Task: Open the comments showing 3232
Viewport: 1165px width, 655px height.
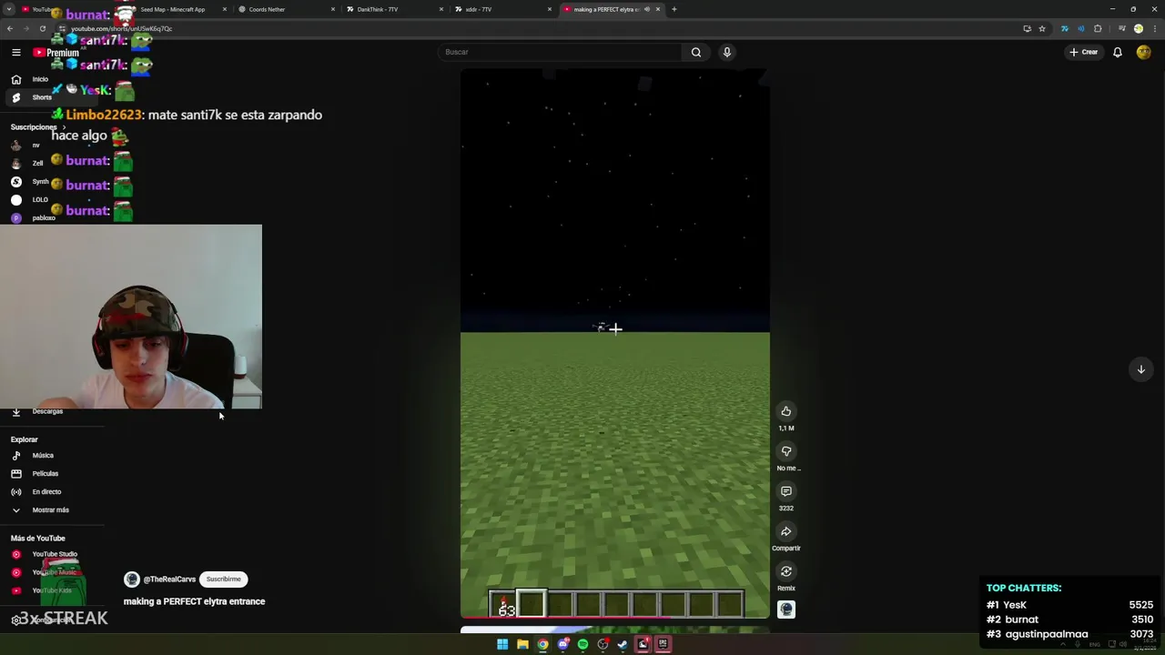Action: [x=786, y=491]
